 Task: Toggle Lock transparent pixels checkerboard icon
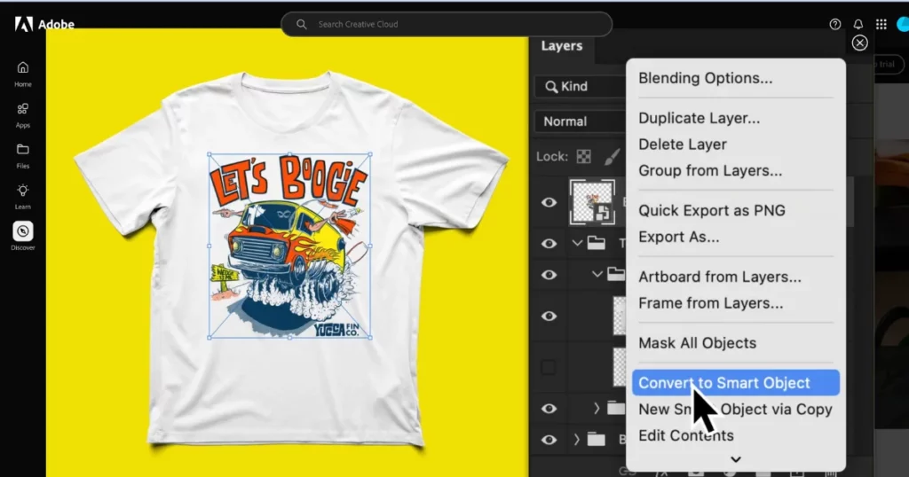pyautogui.click(x=584, y=156)
